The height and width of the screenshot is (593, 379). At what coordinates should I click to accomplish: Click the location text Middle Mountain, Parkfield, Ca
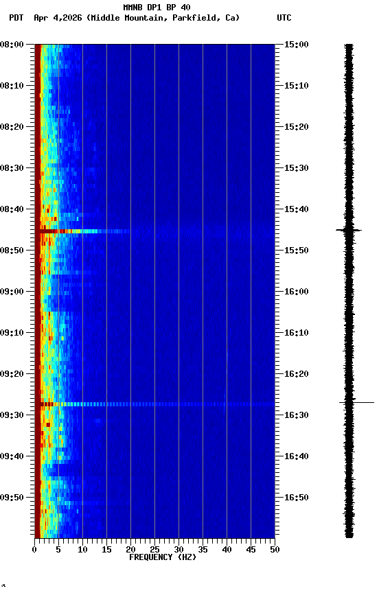pyautogui.click(x=163, y=18)
